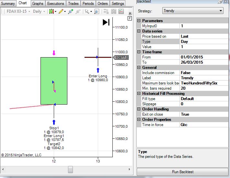Collapse the Parameters section
Image resolution: width=230 pixels, height=178 pixels.
pos(139,21)
